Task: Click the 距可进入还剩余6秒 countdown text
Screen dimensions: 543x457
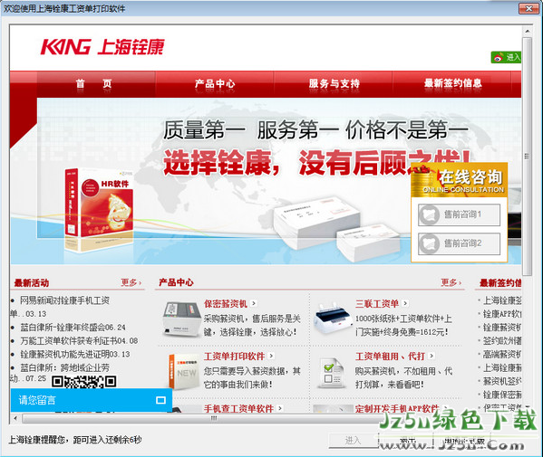Action: tap(107, 440)
